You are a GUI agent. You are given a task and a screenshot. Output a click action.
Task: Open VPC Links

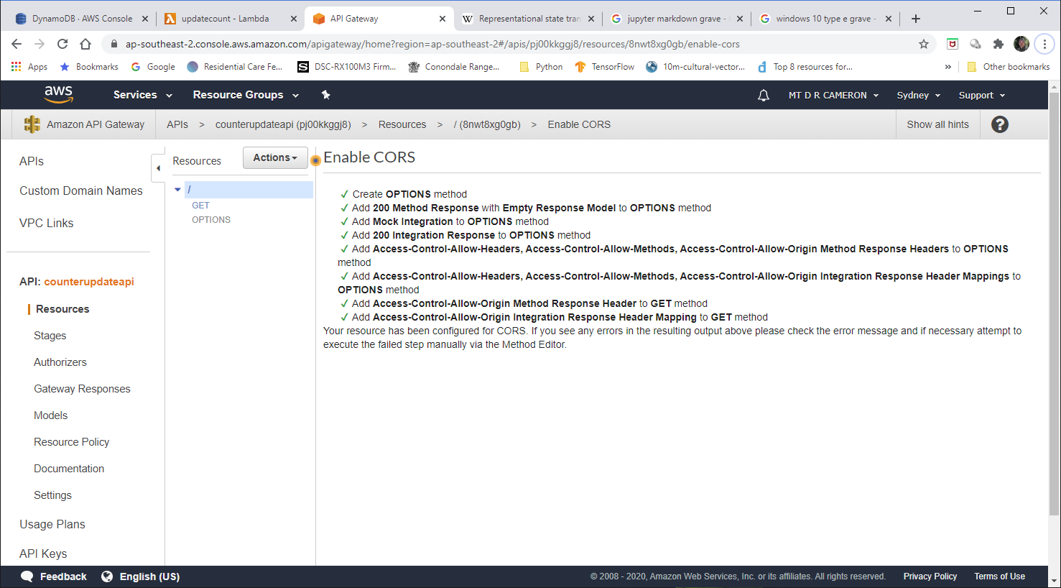coord(47,223)
